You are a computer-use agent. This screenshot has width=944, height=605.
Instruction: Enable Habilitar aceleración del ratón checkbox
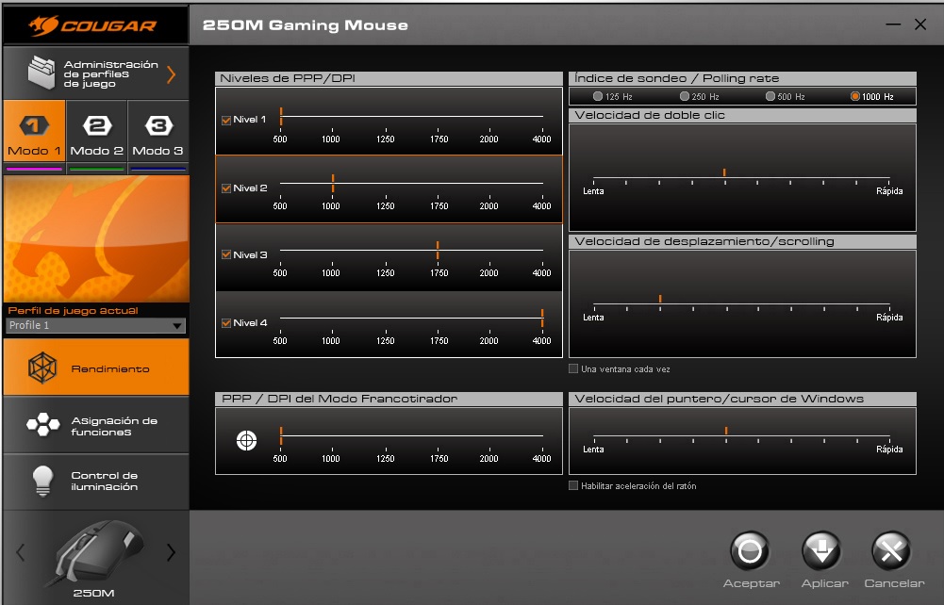point(573,486)
